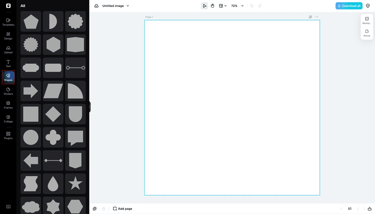
Task: Insert the diamond shape
Action: tap(53, 114)
